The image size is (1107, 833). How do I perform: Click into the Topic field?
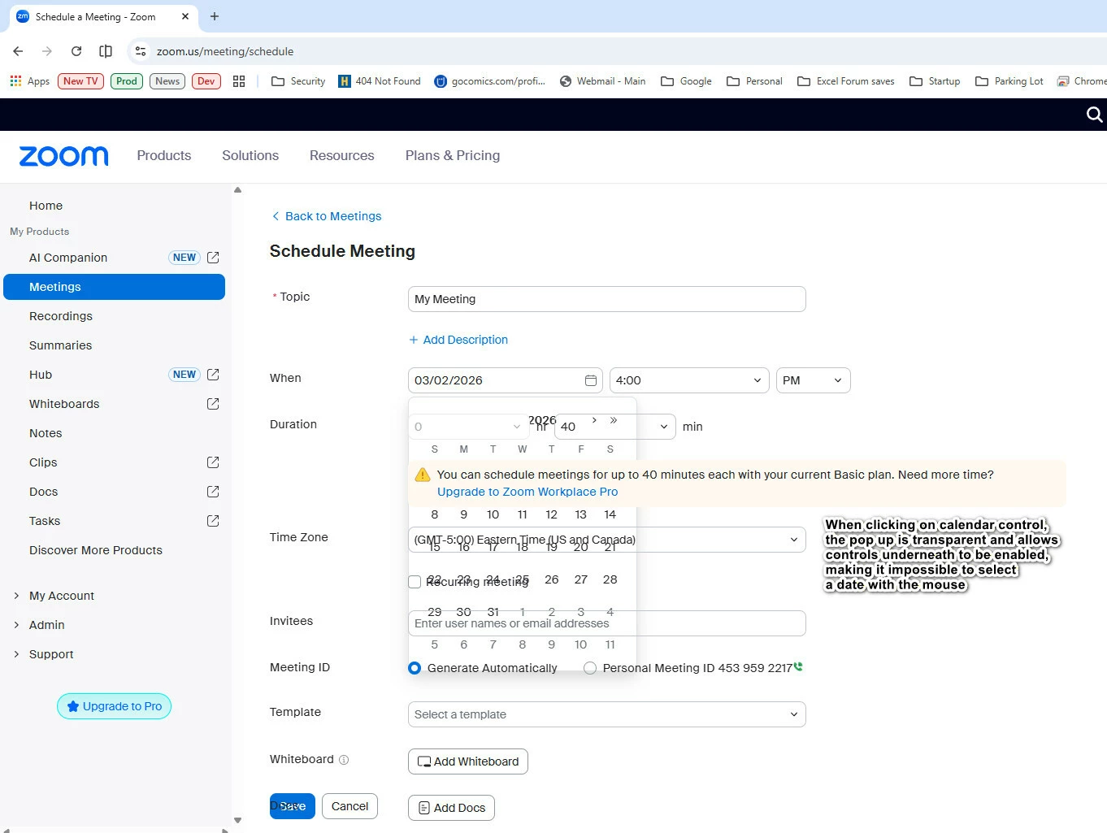pyautogui.click(x=606, y=299)
